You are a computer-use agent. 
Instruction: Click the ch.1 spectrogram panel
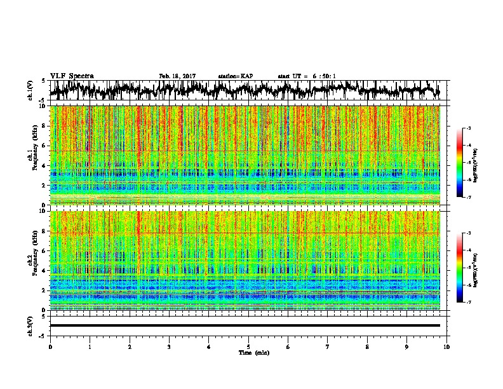pos(245,155)
